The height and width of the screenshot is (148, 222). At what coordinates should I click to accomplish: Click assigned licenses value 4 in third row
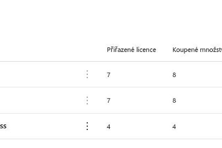pos(109,127)
